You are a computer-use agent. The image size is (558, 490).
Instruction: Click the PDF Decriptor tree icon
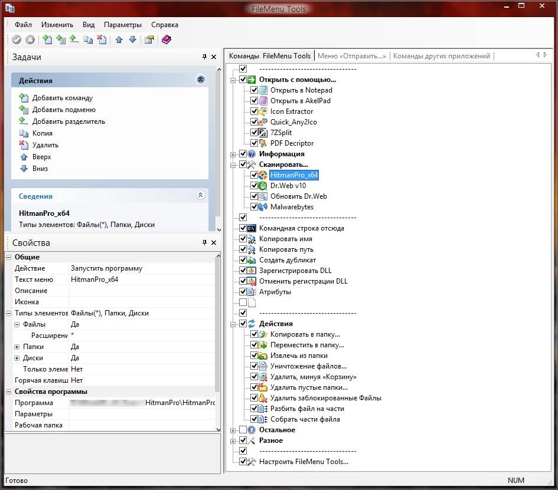263,143
